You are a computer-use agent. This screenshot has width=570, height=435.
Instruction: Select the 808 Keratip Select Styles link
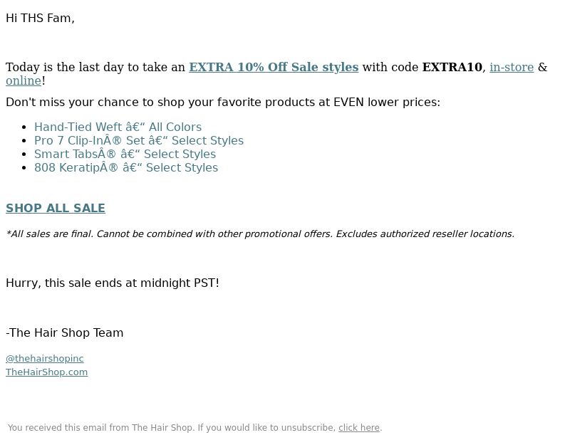coord(126,168)
